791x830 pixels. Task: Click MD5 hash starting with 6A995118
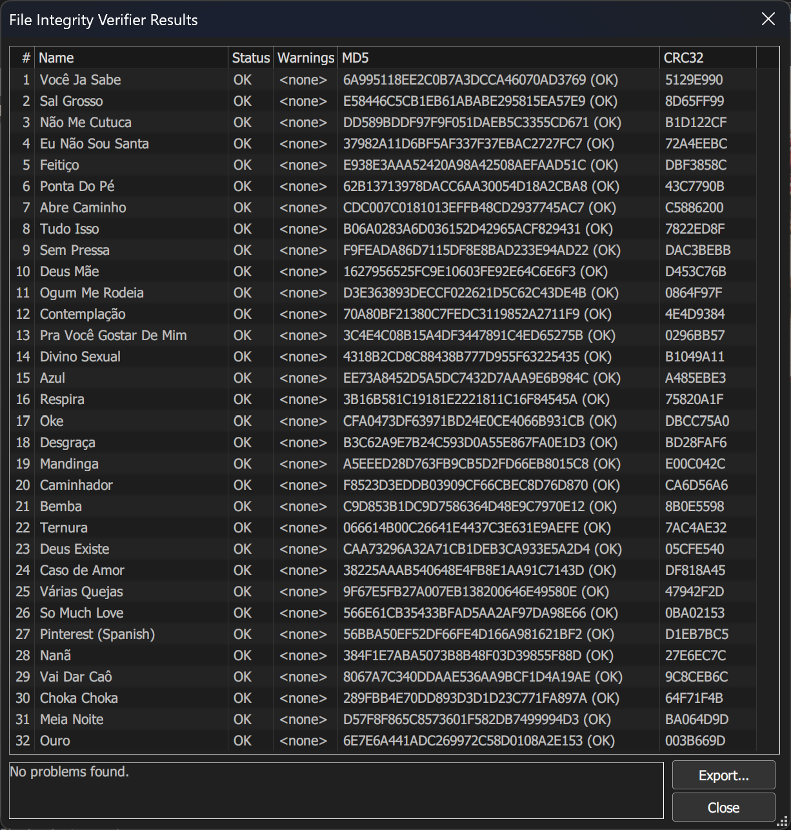click(x=481, y=79)
